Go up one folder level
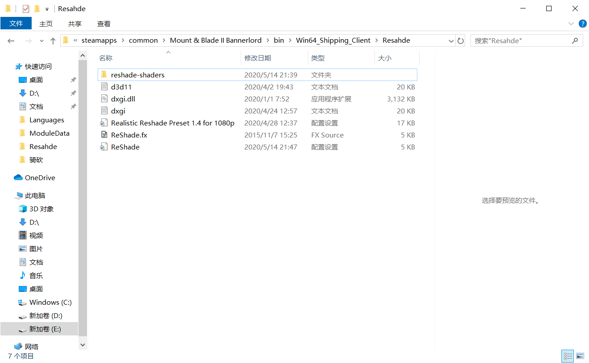 53,40
